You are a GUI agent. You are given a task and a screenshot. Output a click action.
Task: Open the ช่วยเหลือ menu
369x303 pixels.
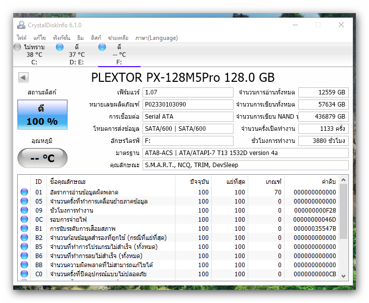click(118, 37)
